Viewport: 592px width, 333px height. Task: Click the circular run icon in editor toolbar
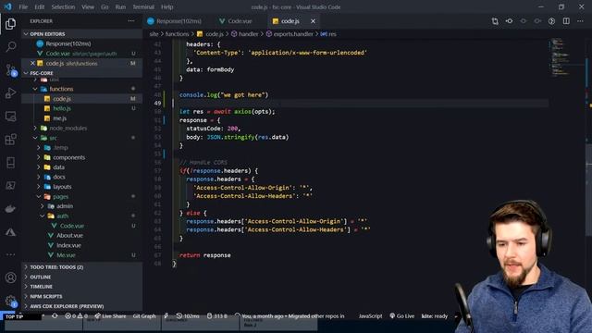click(551, 21)
